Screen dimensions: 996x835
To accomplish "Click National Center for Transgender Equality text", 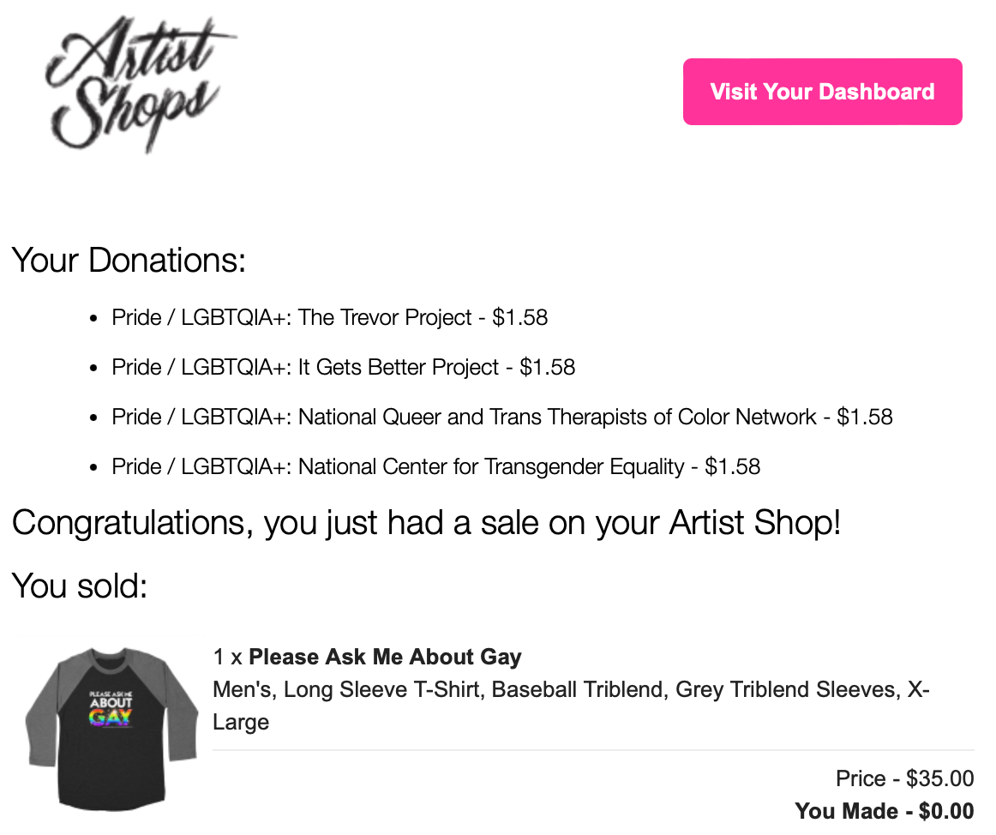I will pos(491,467).
